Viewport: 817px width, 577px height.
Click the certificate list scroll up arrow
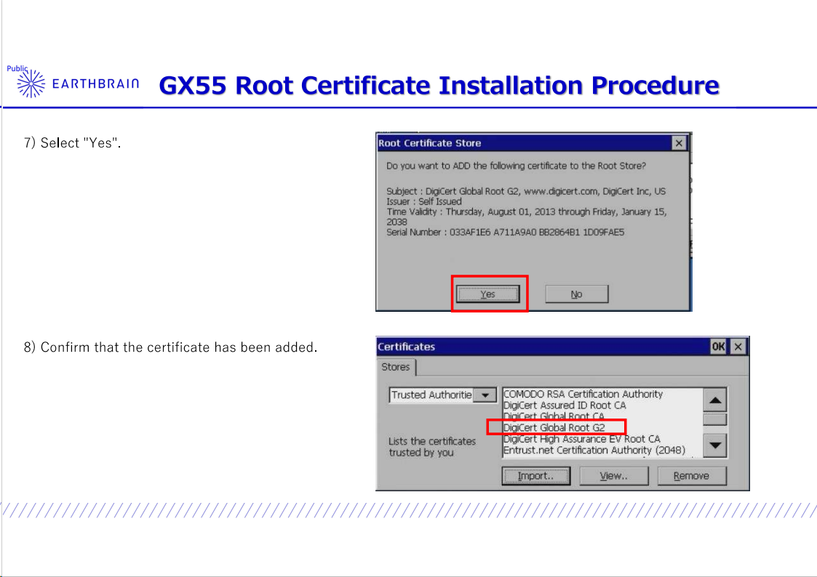[715, 400]
